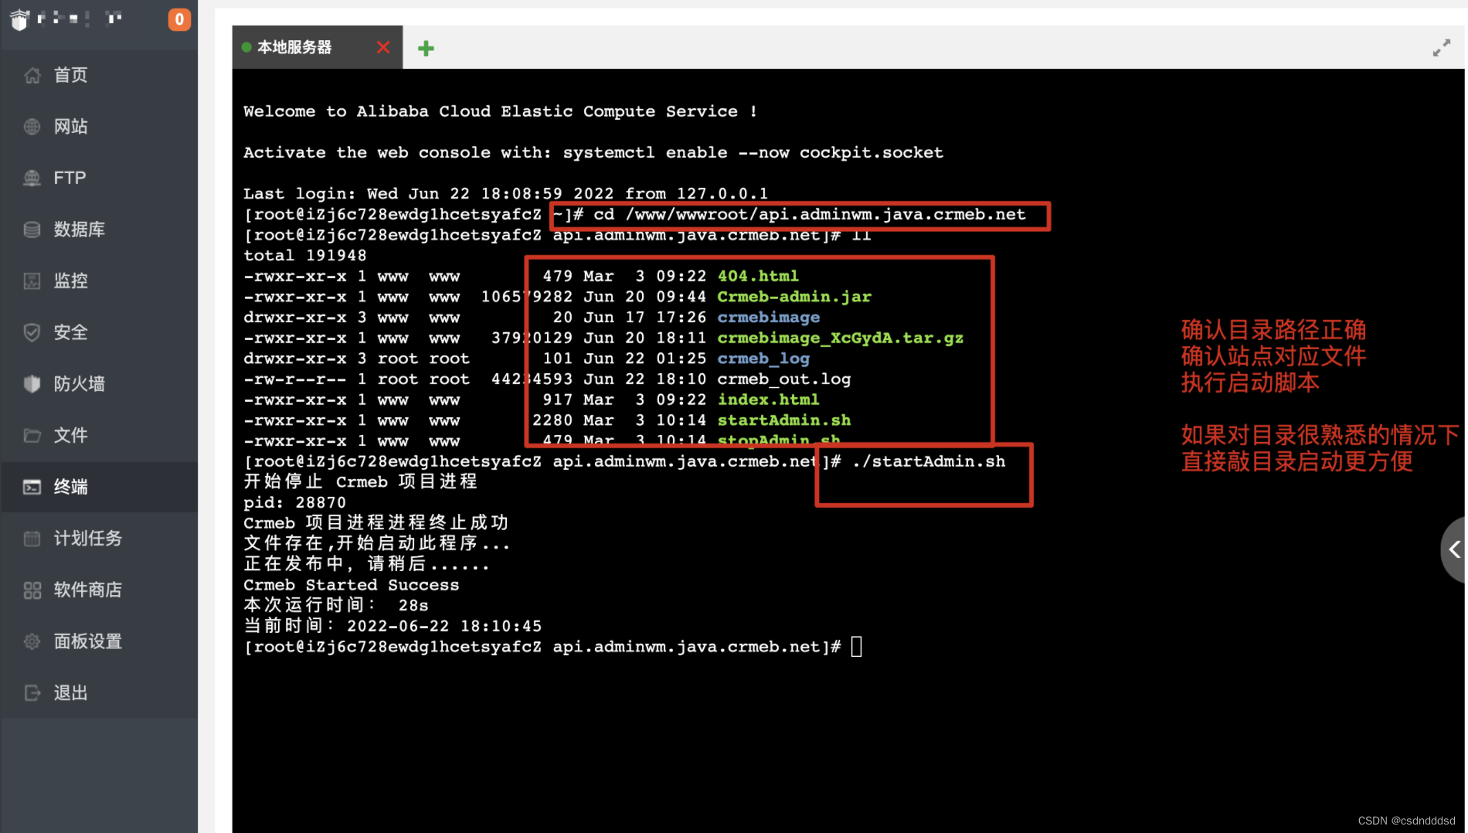This screenshot has width=1468, height=833.
Task: Click the grid icon beside 软件商店
Action: click(32, 590)
